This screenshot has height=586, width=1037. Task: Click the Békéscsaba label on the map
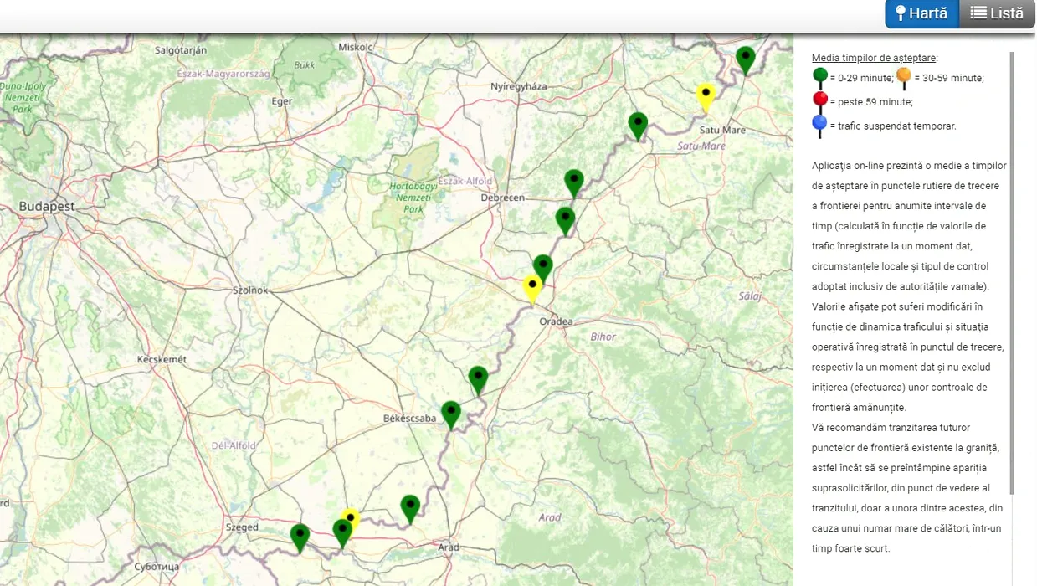(409, 418)
